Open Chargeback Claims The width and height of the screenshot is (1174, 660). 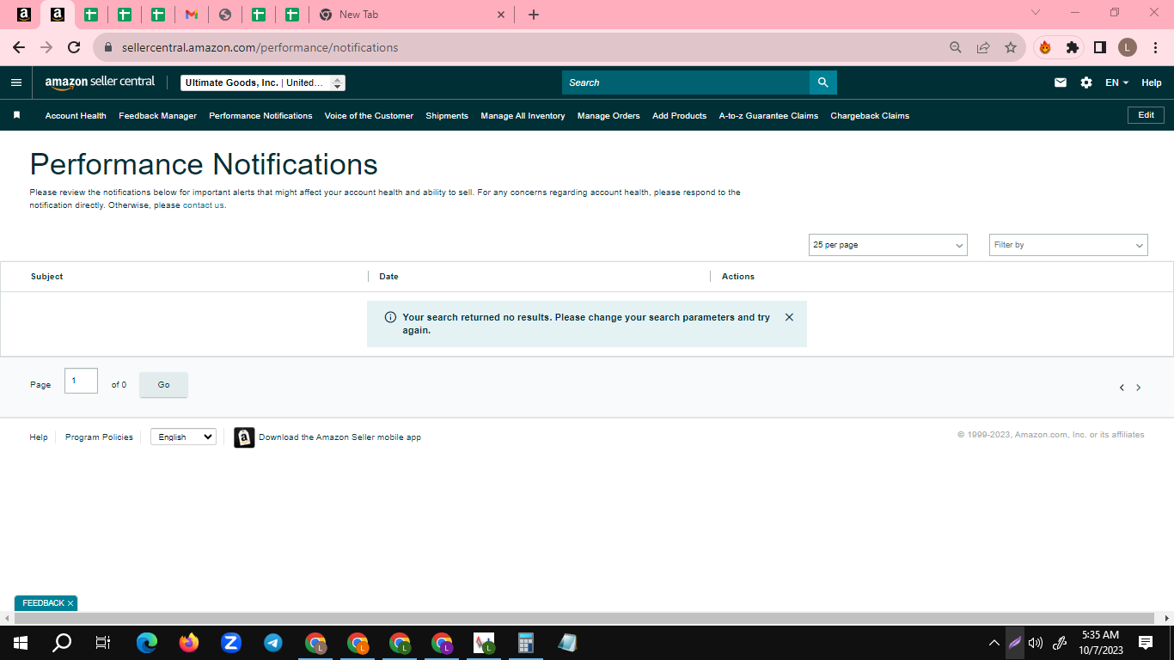[870, 115]
